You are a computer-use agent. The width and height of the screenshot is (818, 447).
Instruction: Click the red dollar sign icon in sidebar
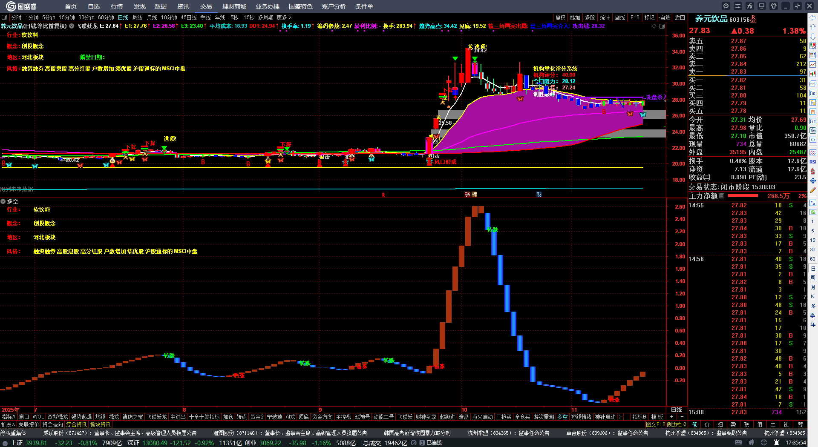tap(813, 171)
